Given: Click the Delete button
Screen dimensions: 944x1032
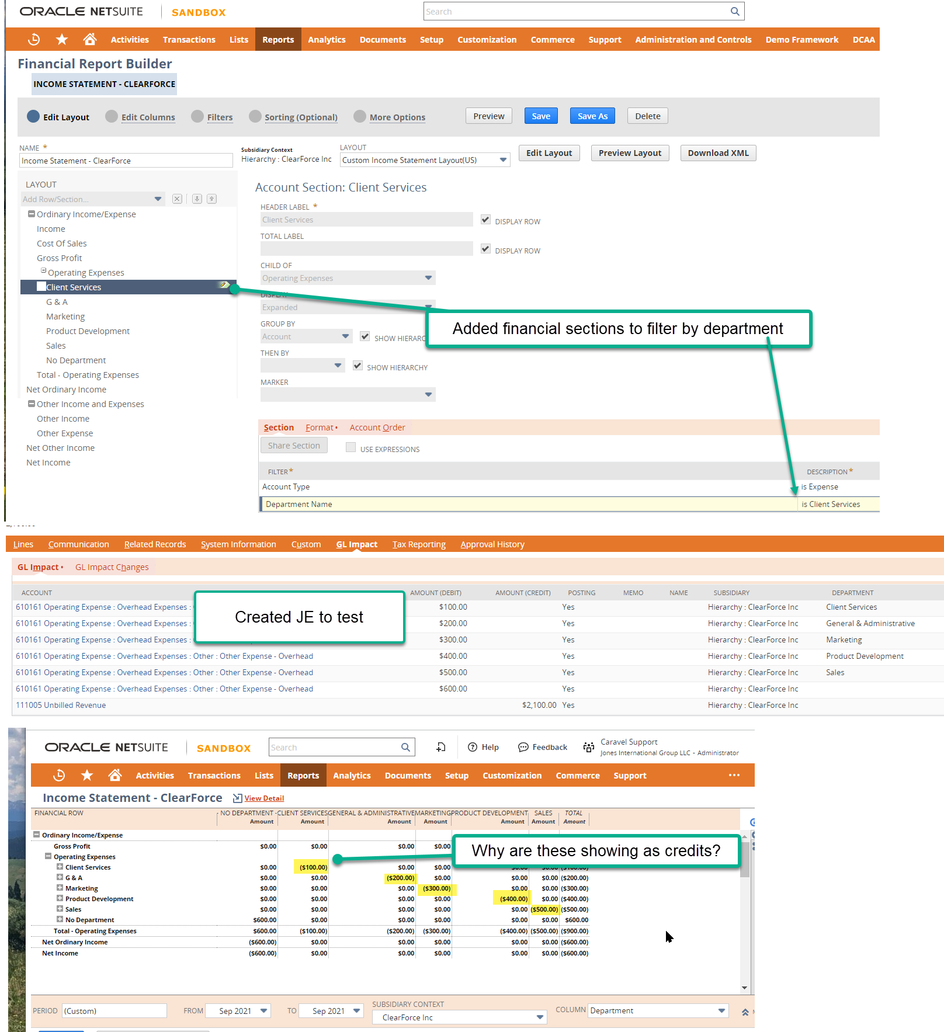Looking at the screenshot, I should pos(648,116).
